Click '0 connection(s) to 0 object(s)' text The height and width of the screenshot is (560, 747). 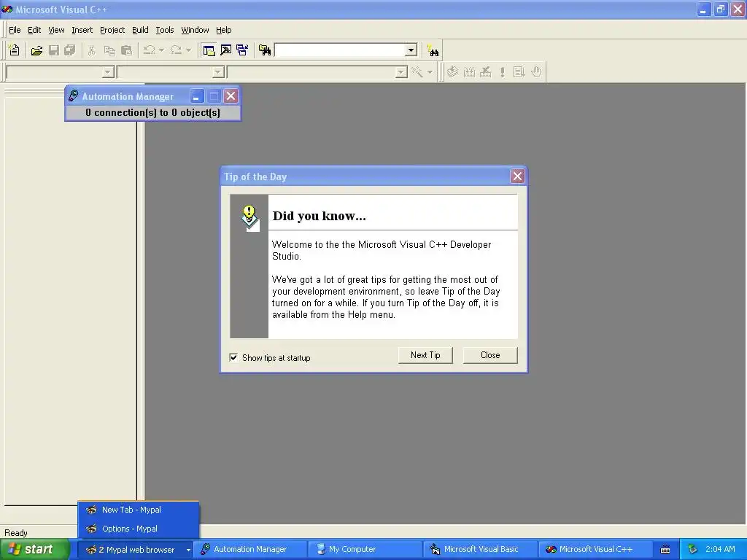pyautogui.click(x=153, y=112)
